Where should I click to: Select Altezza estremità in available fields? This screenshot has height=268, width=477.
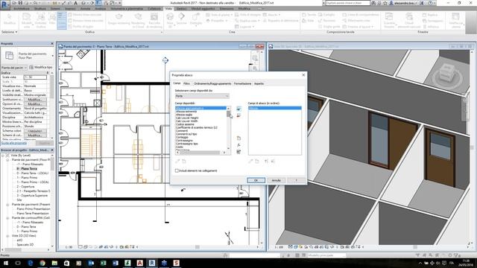(x=186, y=112)
